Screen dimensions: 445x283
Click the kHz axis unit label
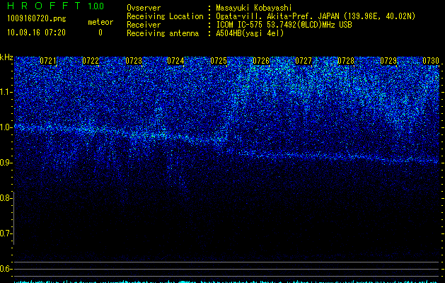click(6, 57)
